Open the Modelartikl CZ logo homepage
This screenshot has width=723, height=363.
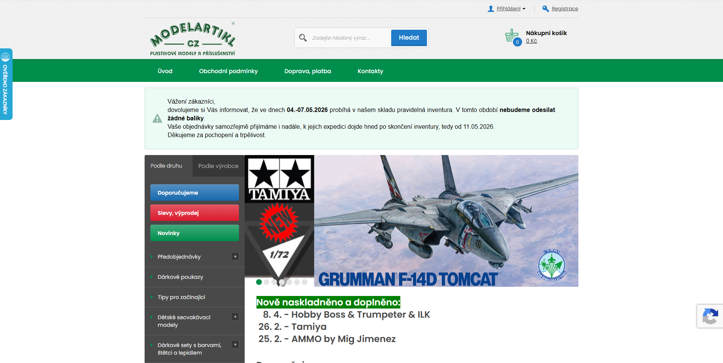click(x=193, y=39)
